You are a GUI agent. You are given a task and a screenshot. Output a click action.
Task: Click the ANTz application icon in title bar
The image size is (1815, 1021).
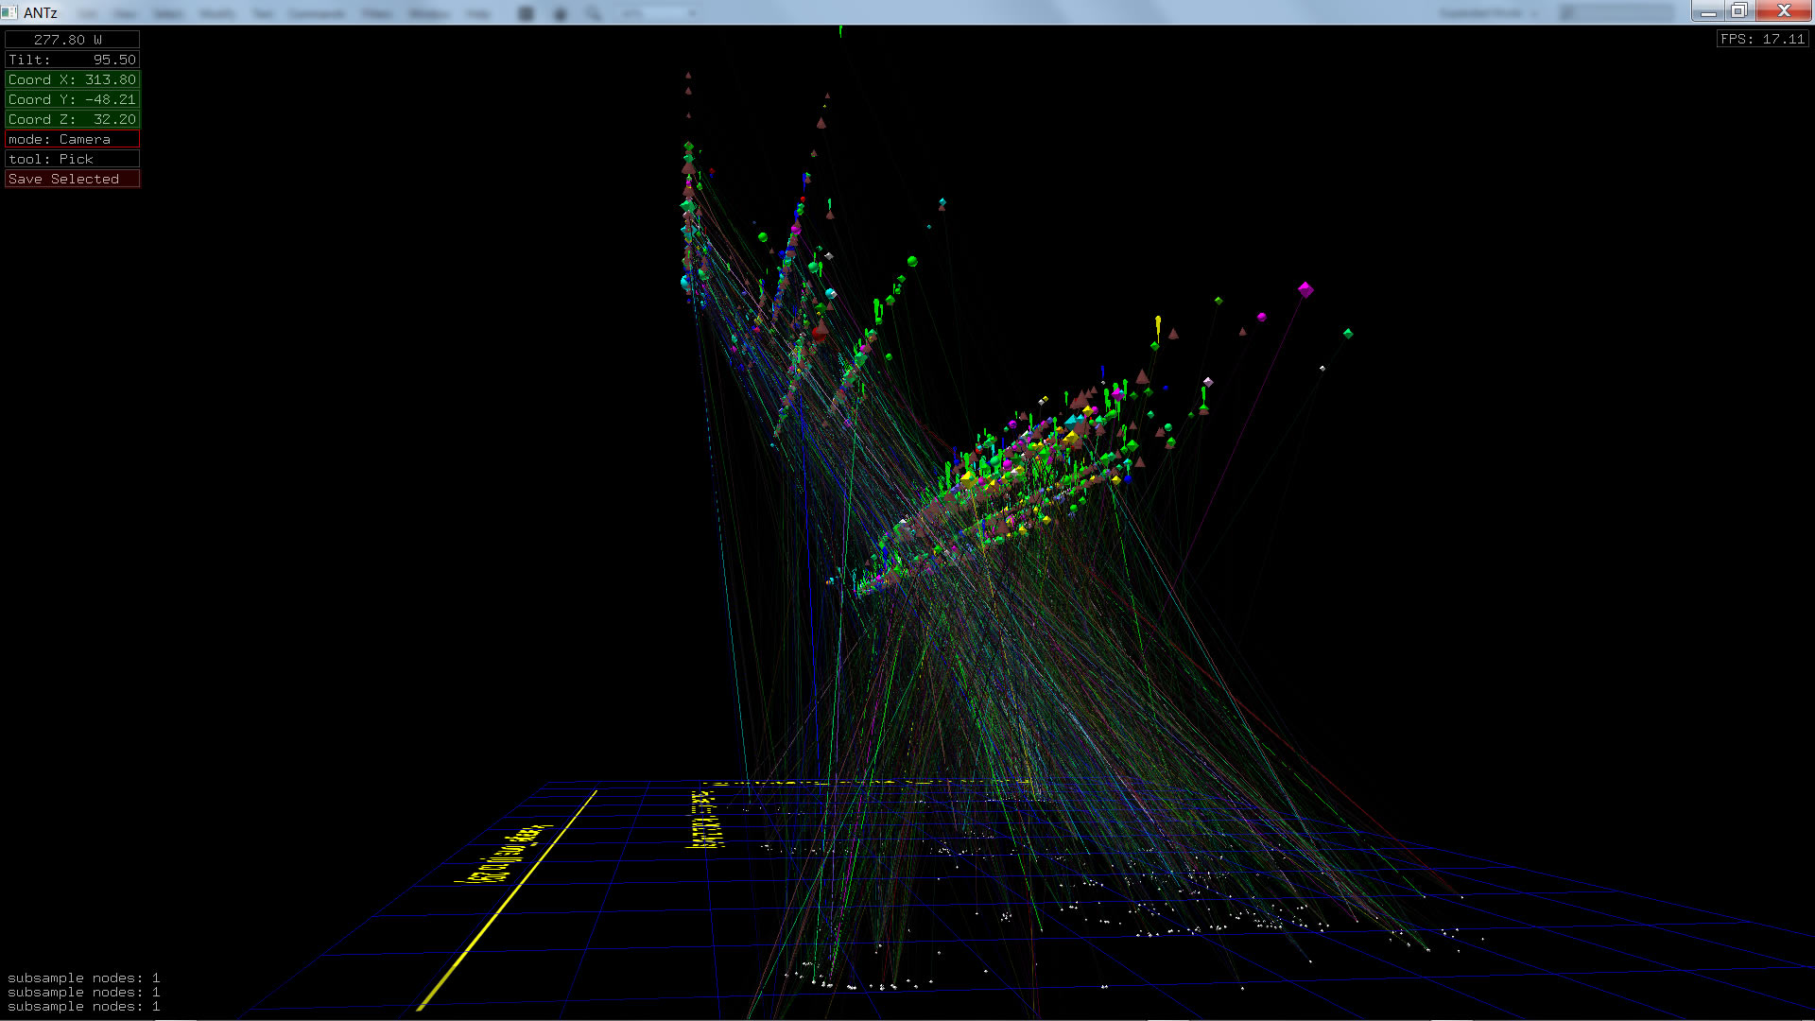[9, 12]
